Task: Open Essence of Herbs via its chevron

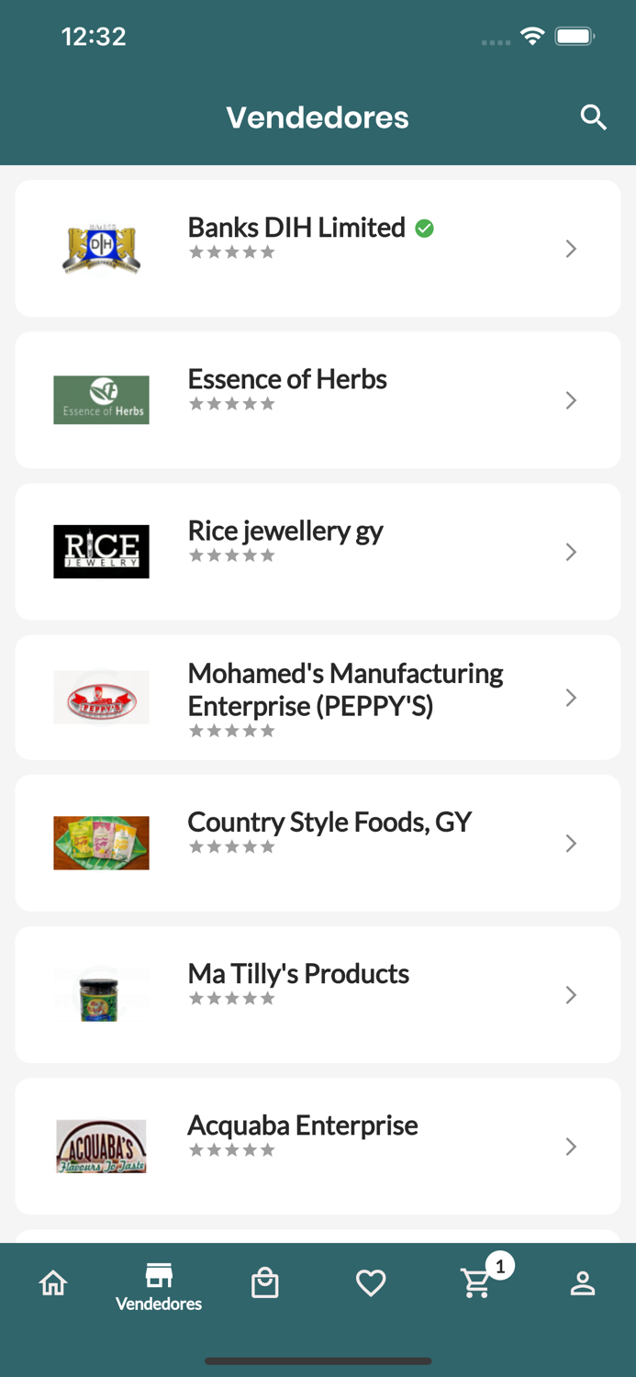Action: pyautogui.click(x=571, y=400)
